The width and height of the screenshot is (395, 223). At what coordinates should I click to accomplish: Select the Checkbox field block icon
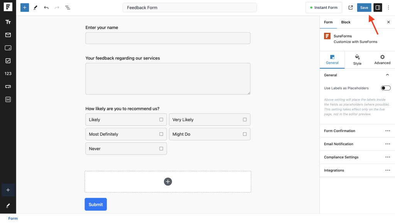(8, 61)
